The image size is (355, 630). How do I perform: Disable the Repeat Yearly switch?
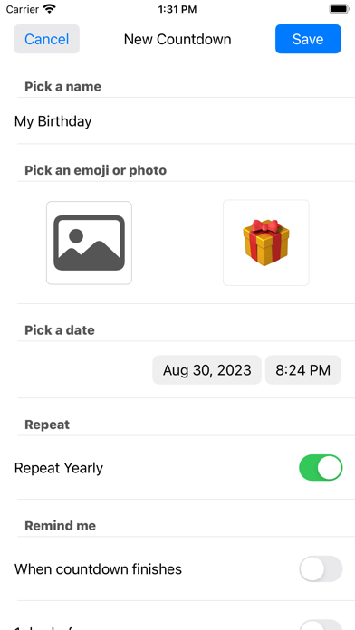[x=321, y=468]
